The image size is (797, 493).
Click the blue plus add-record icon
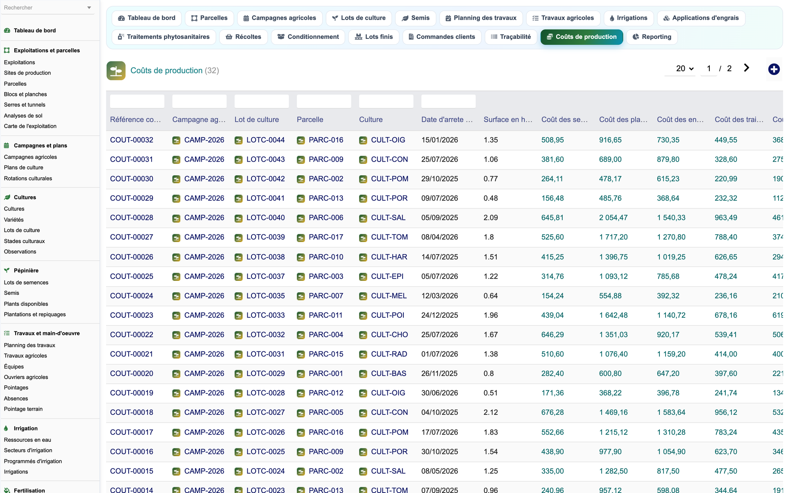tap(774, 69)
